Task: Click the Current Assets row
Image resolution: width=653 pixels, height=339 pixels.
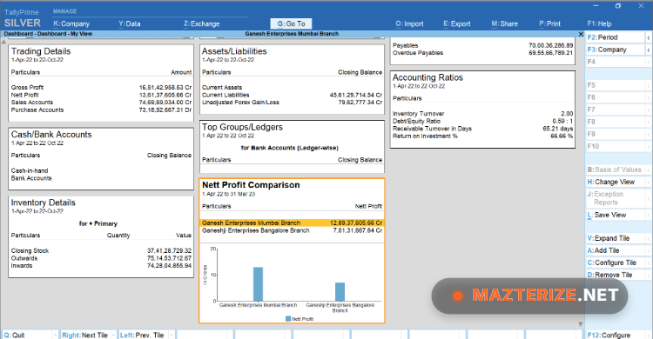Action: (x=292, y=87)
